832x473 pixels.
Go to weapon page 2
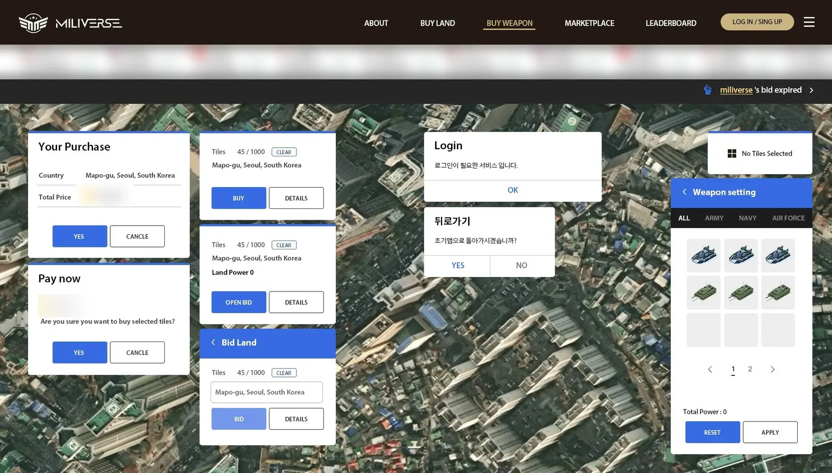coord(750,369)
